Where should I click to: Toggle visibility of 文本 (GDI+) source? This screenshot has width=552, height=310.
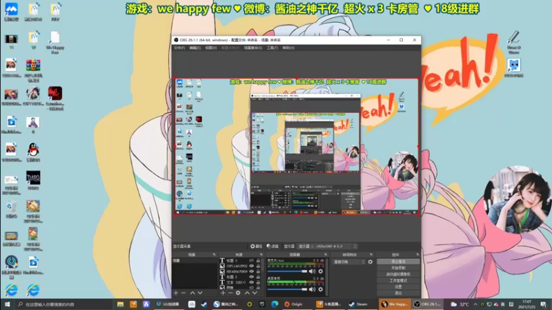point(251,282)
